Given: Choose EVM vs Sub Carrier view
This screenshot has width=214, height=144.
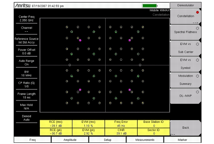Looking at the screenshot, I should click(185, 48).
